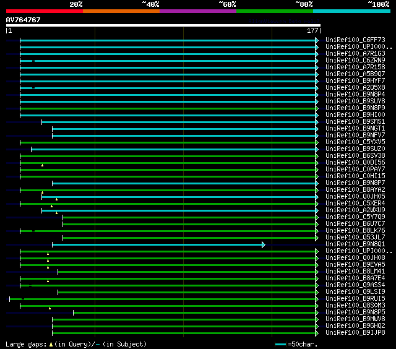Select the UniRef100_Q9ASS4 label
396x349 pixels.
pyautogui.click(x=355, y=285)
